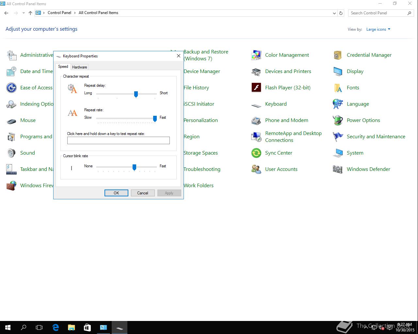Expand the View by Large icons dropdown

click(378, 29)
